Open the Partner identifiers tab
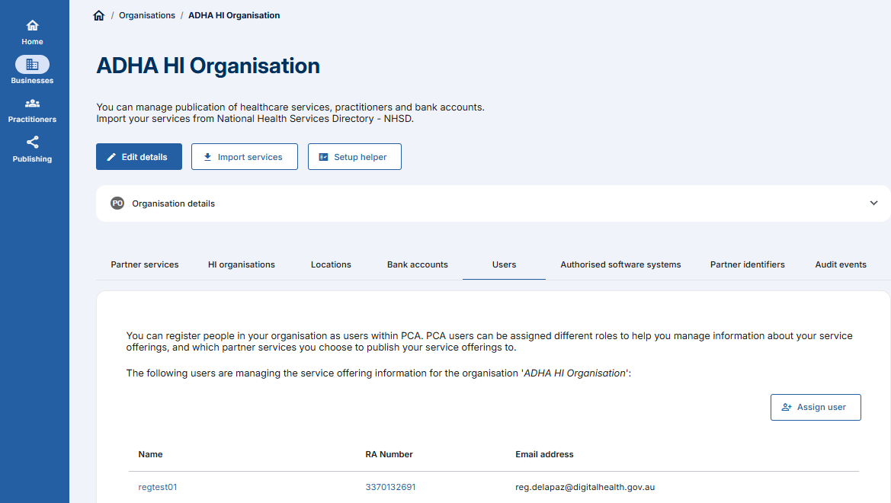This screenshot has width=891, height=503. coord(747,265)
